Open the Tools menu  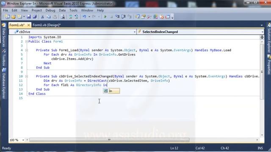click(73, 10)
